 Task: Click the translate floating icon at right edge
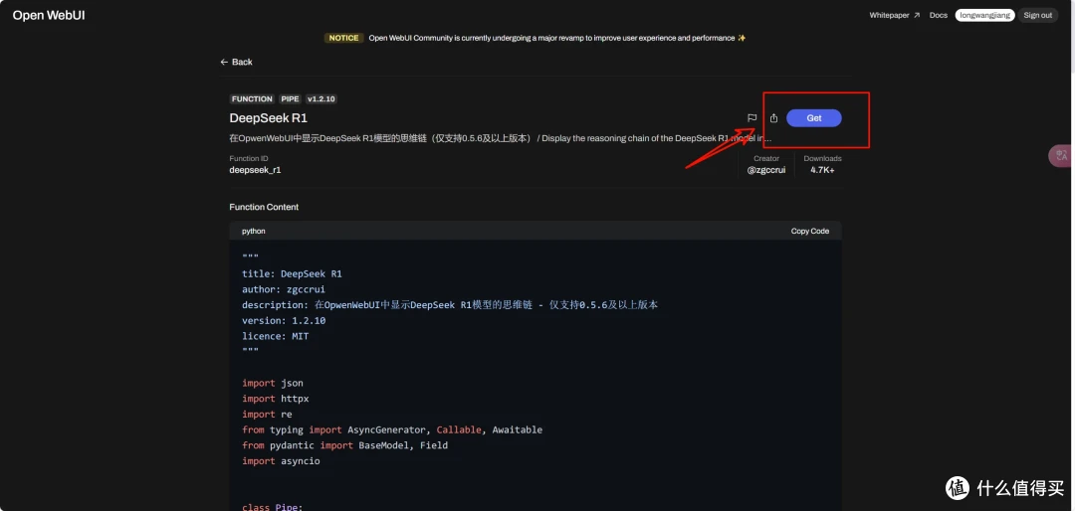point(1062,155)
